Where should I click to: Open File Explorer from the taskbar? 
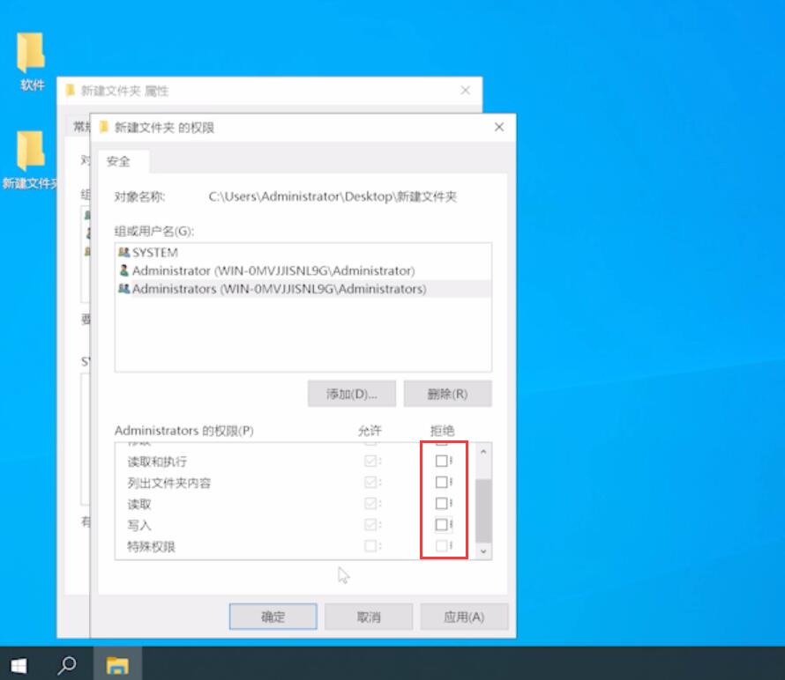pos(117,665)
